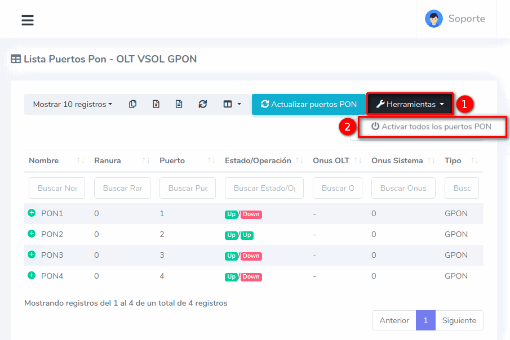Open the column visibility dropdown
Image resolution: width=510 pixels, height=340 pixels.
coord(232,104)
